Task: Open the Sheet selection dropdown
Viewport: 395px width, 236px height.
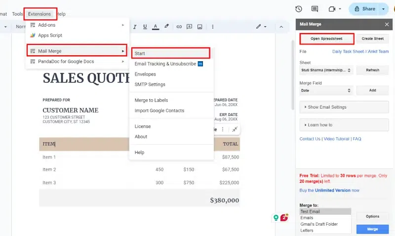Action: (326, 70)
